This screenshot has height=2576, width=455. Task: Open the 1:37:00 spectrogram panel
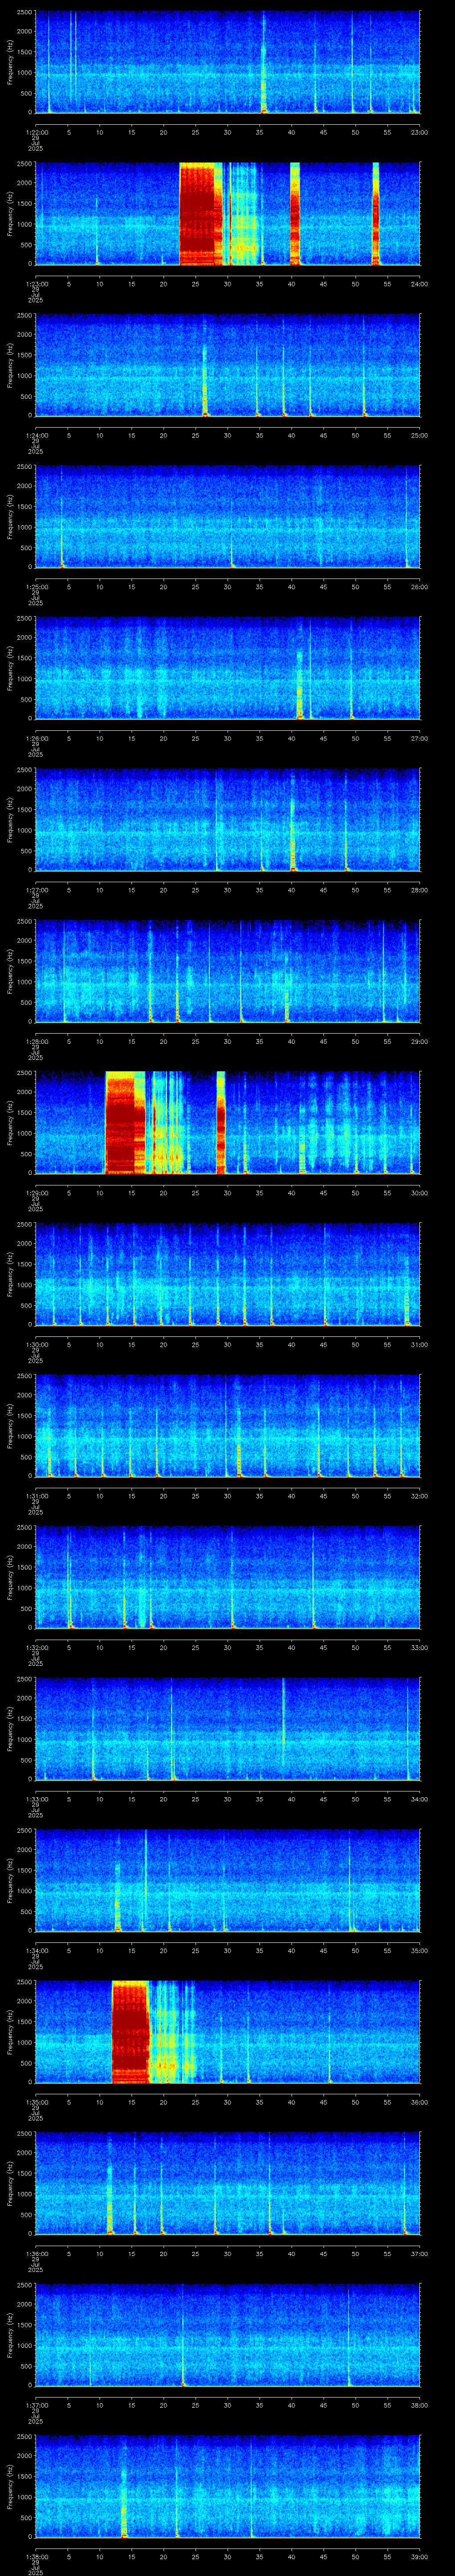tap(227, 2334)
